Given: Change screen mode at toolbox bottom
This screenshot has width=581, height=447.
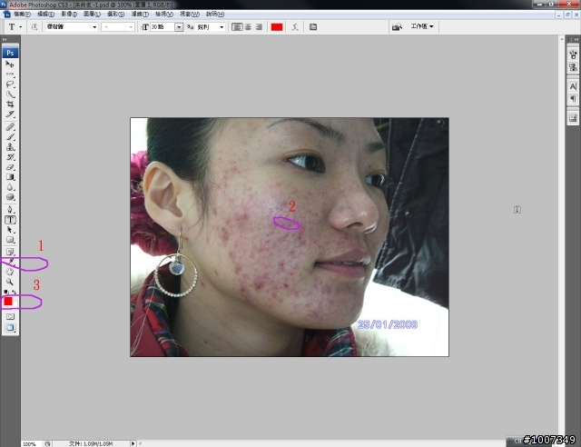Looking at the screenshot, I should click(10, 328).
